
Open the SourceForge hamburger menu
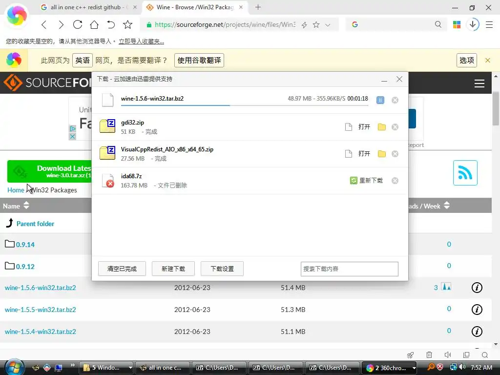(x=479, y=83)
